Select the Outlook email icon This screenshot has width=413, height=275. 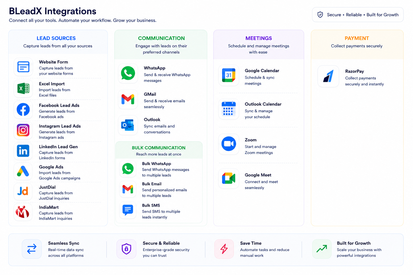tap(128, 125)
